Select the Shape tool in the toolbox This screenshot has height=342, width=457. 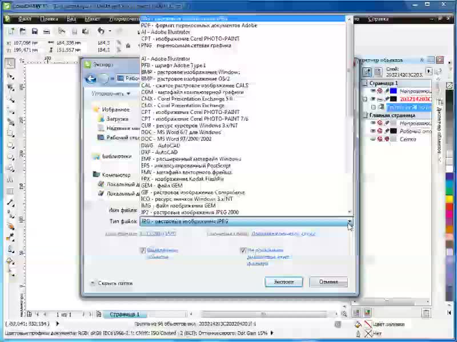click(x=10, y=76)
